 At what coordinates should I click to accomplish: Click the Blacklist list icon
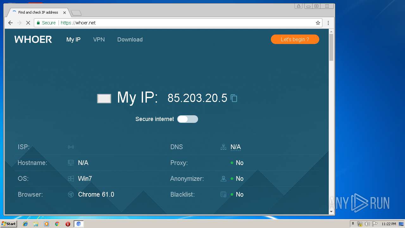(x=223, y=194)
